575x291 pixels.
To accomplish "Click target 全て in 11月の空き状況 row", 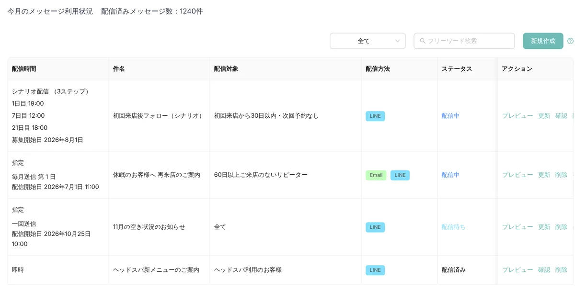I will 220,227.
